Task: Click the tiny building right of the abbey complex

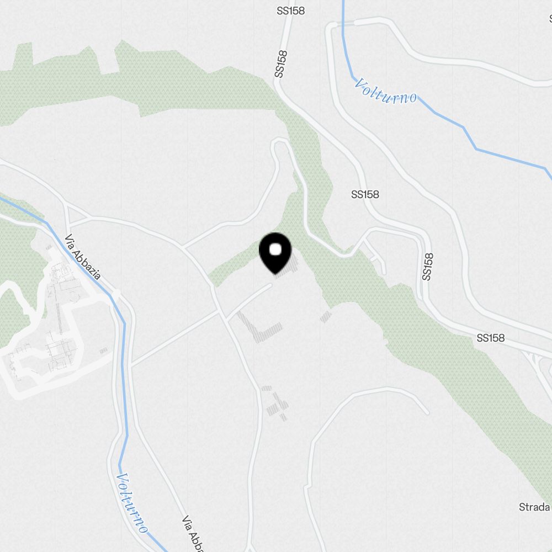Action: click(103, 351)
